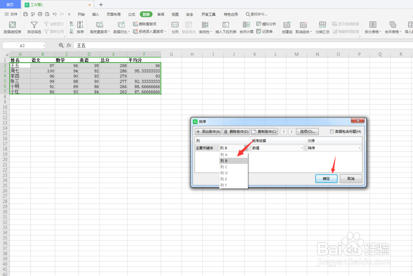
Task: Click the move-up arrow in sort dialog
Action: 283,132
